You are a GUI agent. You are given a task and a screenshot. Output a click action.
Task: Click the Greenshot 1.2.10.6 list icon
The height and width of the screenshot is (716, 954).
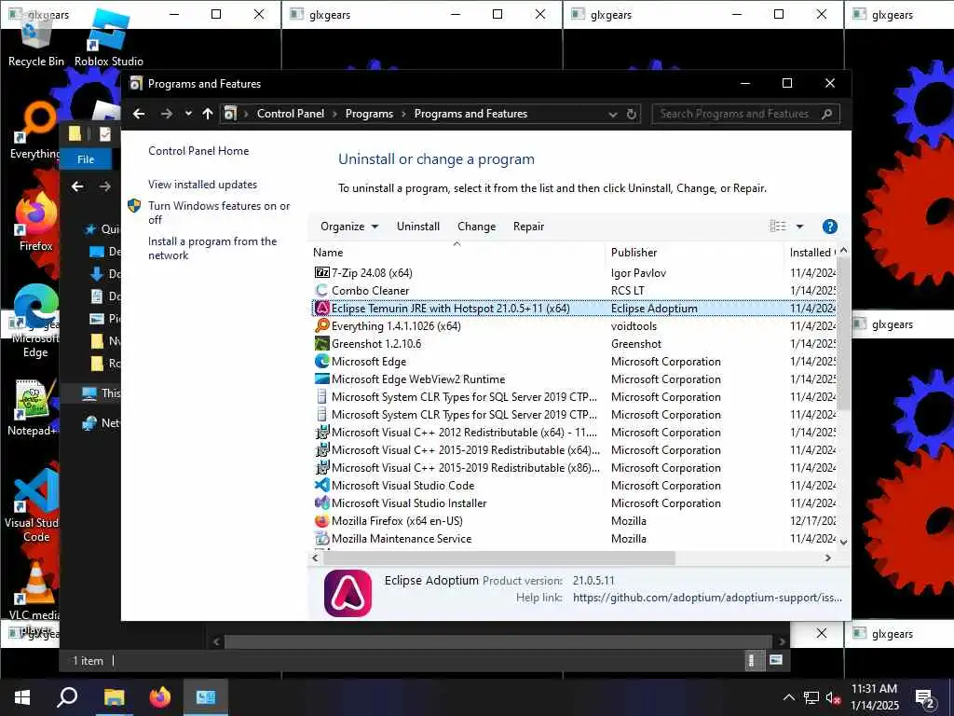coord(321,343)
